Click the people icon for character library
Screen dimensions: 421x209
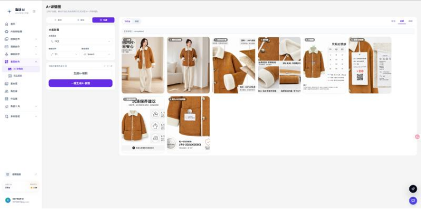pyautogui.click(x=7, y=91)
